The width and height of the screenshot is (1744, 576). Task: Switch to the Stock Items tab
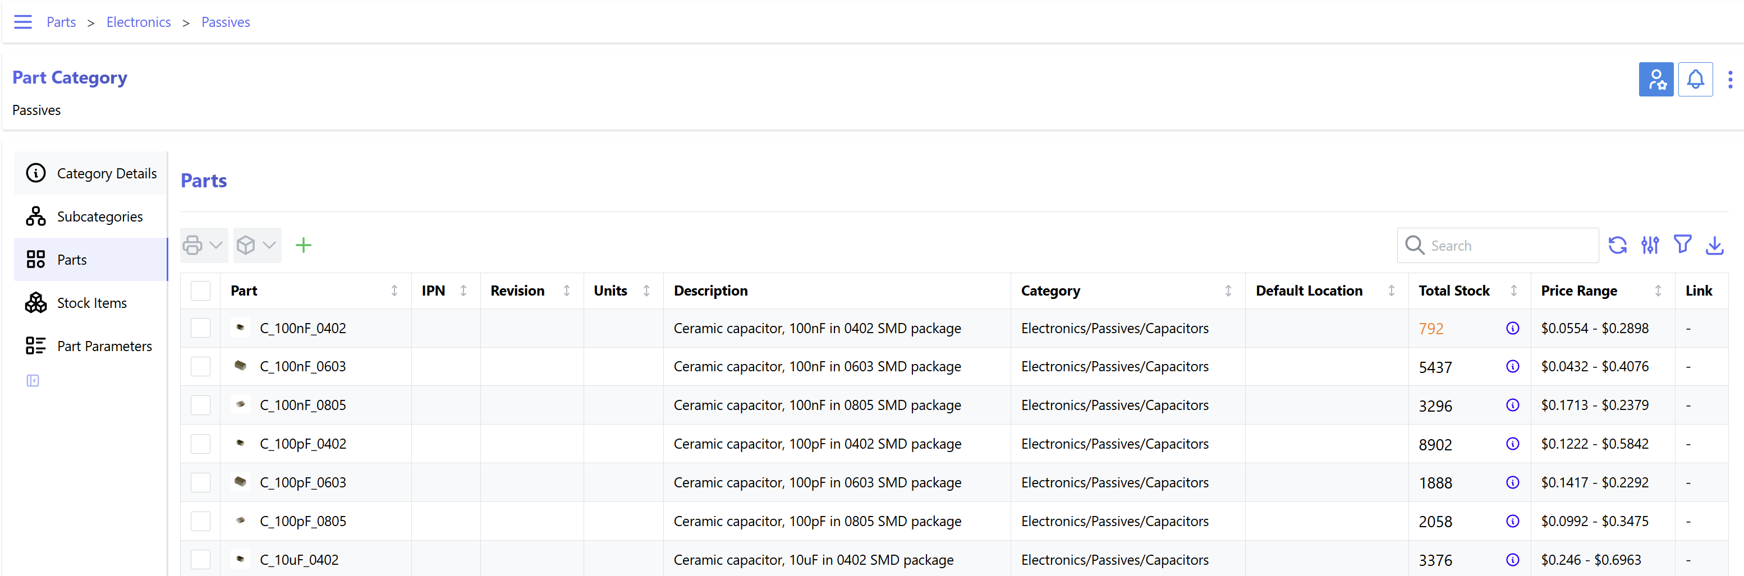pyautogui.click(x=91, y=303)
